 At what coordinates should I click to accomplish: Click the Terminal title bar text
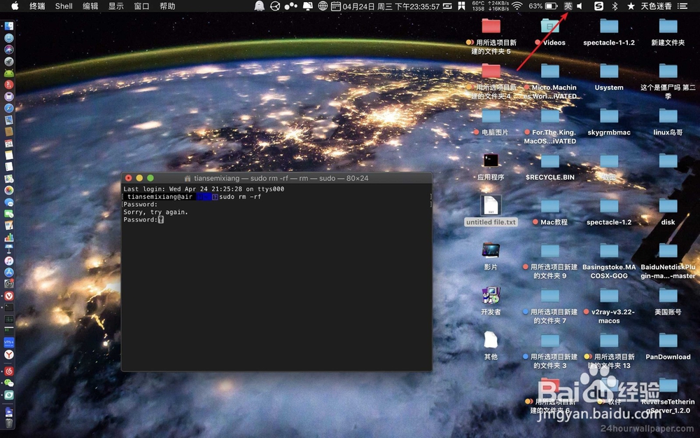tap(281, 178)
